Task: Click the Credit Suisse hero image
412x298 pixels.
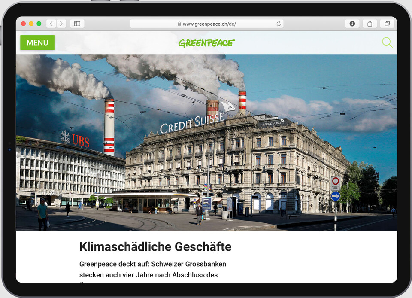Action: [206, 142]
